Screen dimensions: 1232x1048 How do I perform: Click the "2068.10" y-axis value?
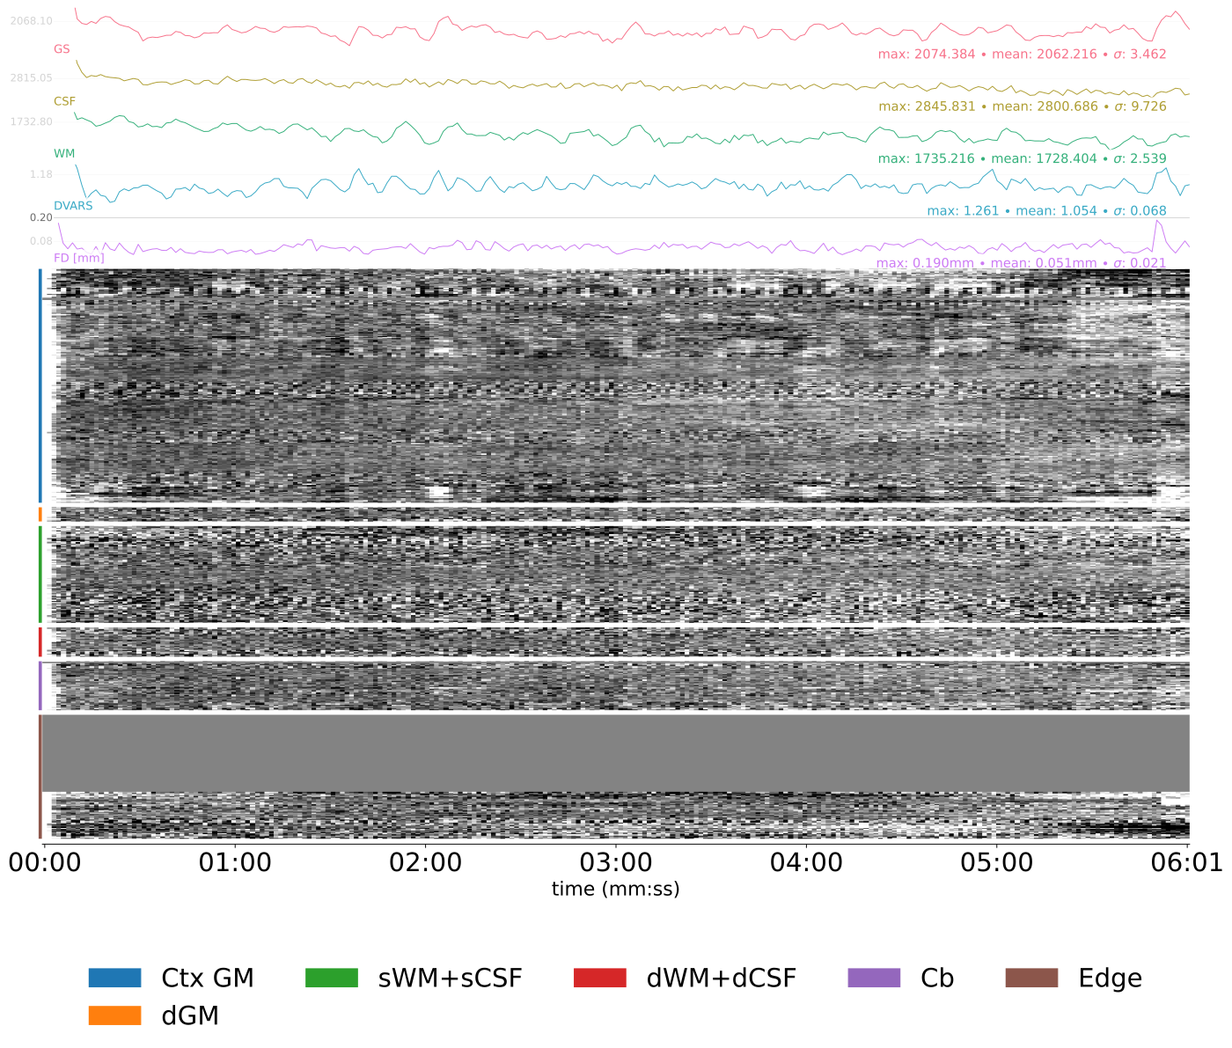click(x=31, y=21)
